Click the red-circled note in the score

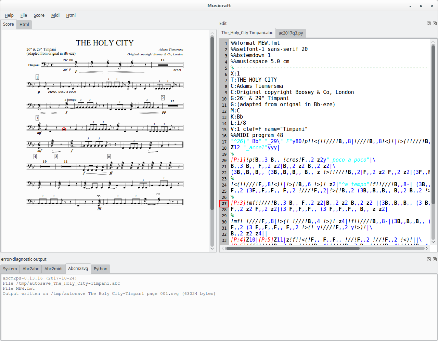pos(64,129)
